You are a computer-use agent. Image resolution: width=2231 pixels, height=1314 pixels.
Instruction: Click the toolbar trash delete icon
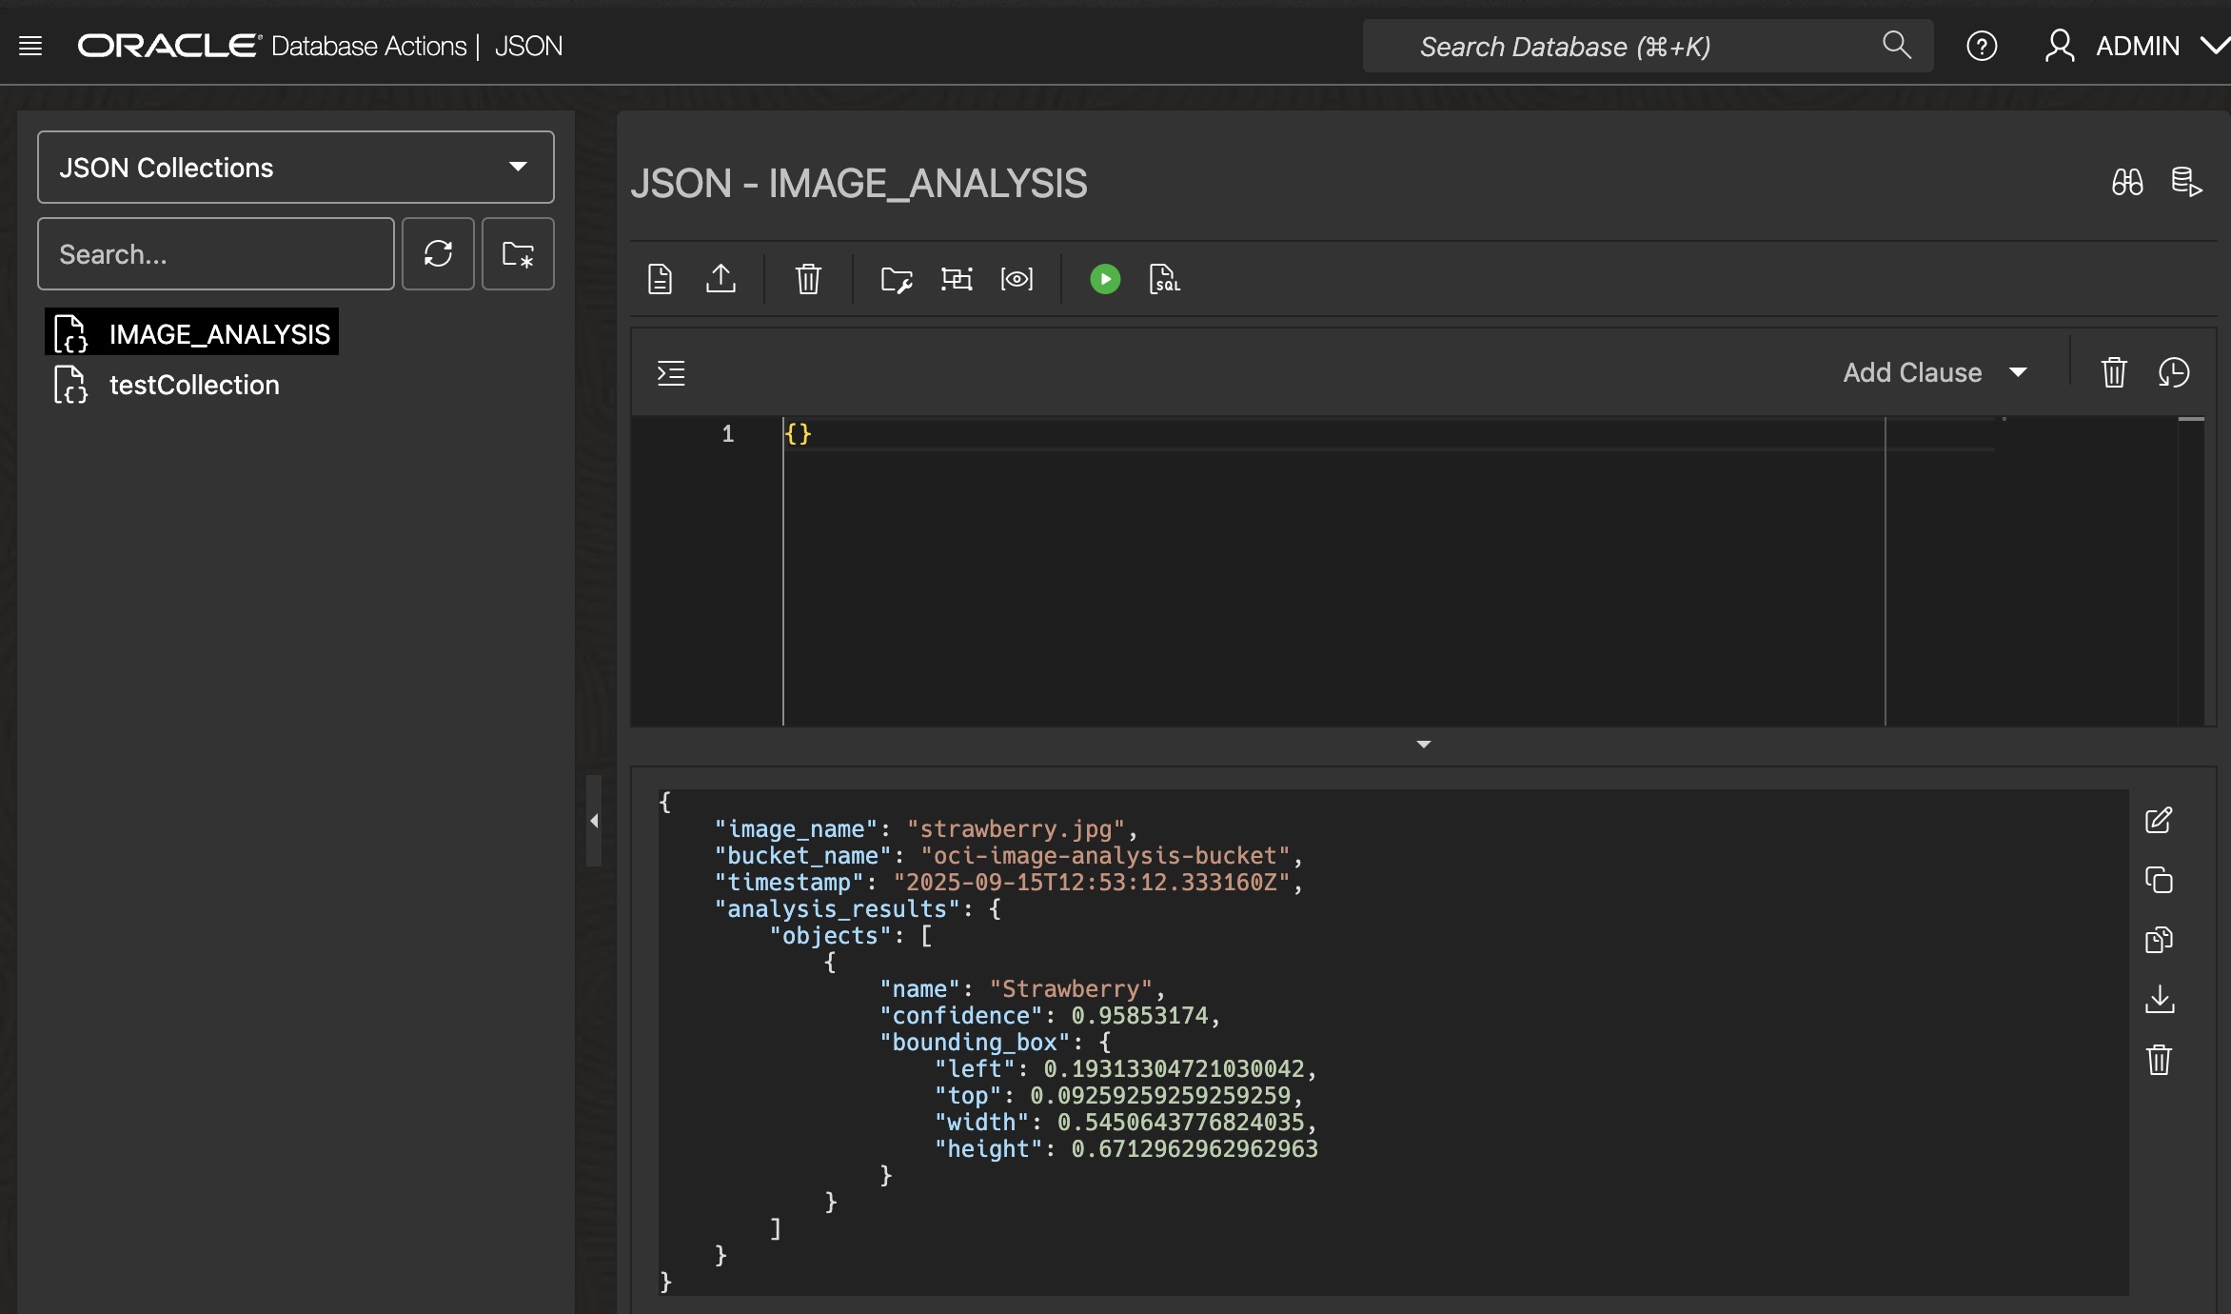click(807, 279)
